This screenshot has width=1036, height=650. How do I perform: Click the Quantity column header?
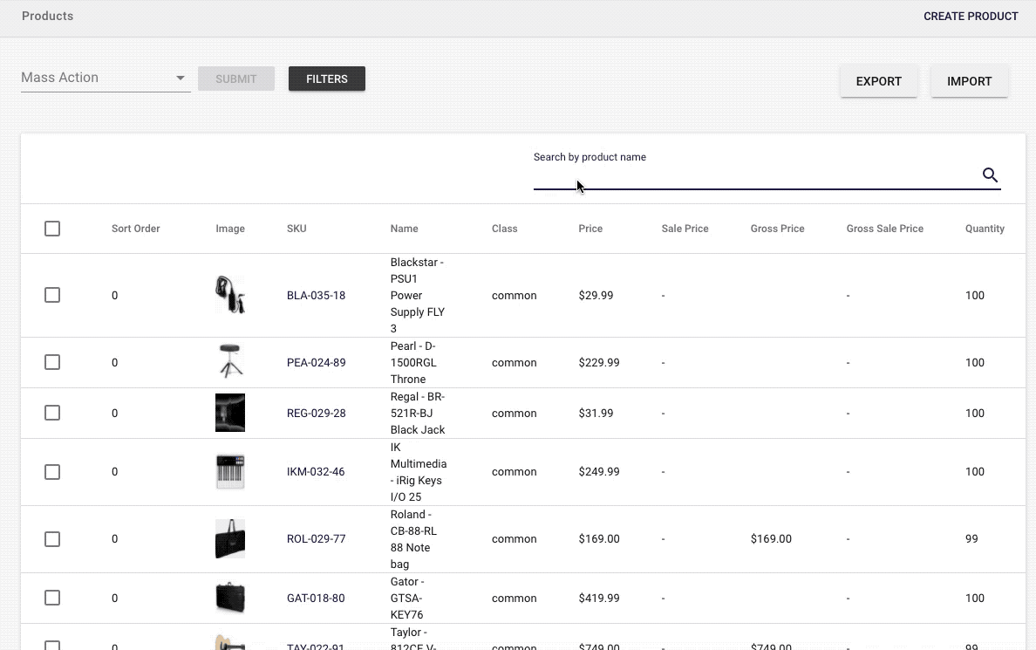tap(985, 229)
